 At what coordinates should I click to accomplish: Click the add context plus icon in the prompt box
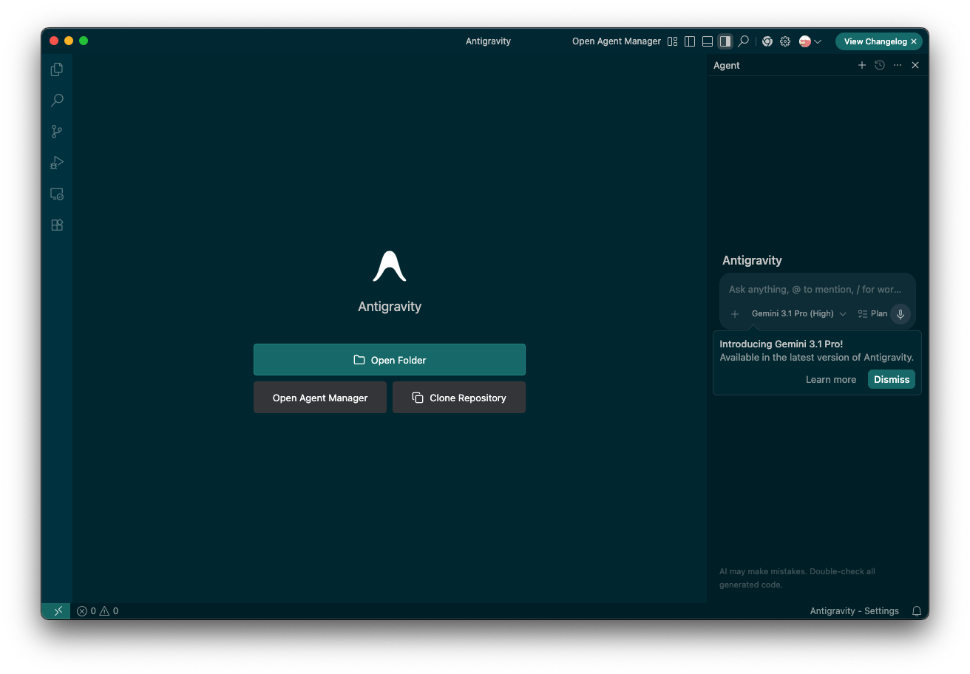coord(735,314)
